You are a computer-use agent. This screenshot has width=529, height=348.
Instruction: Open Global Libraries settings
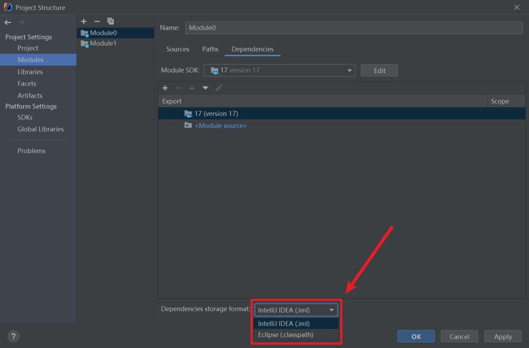tap(40, 129)
